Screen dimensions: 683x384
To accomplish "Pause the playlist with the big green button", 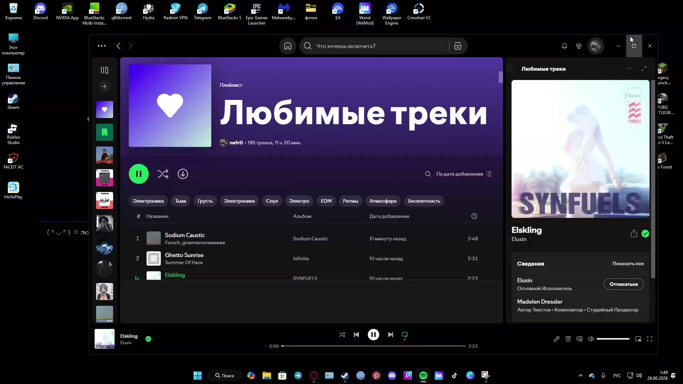I will [139, 174].
